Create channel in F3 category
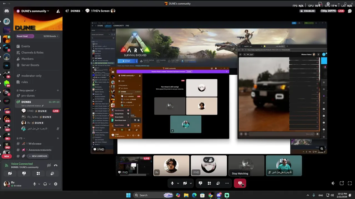The image size is (355, 199). (x=58, y=138)
